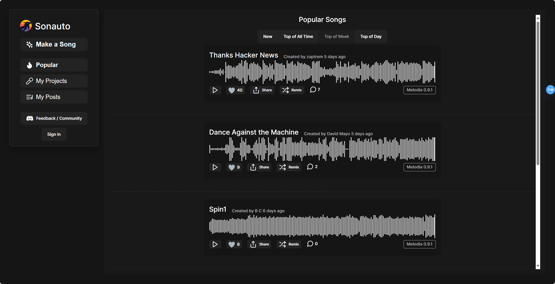Click the scrollbar down arrow
Viewport: 555px width, 284px height.
[538, 266]
